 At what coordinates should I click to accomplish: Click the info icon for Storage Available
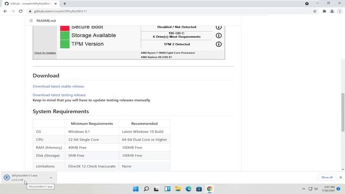218,36
